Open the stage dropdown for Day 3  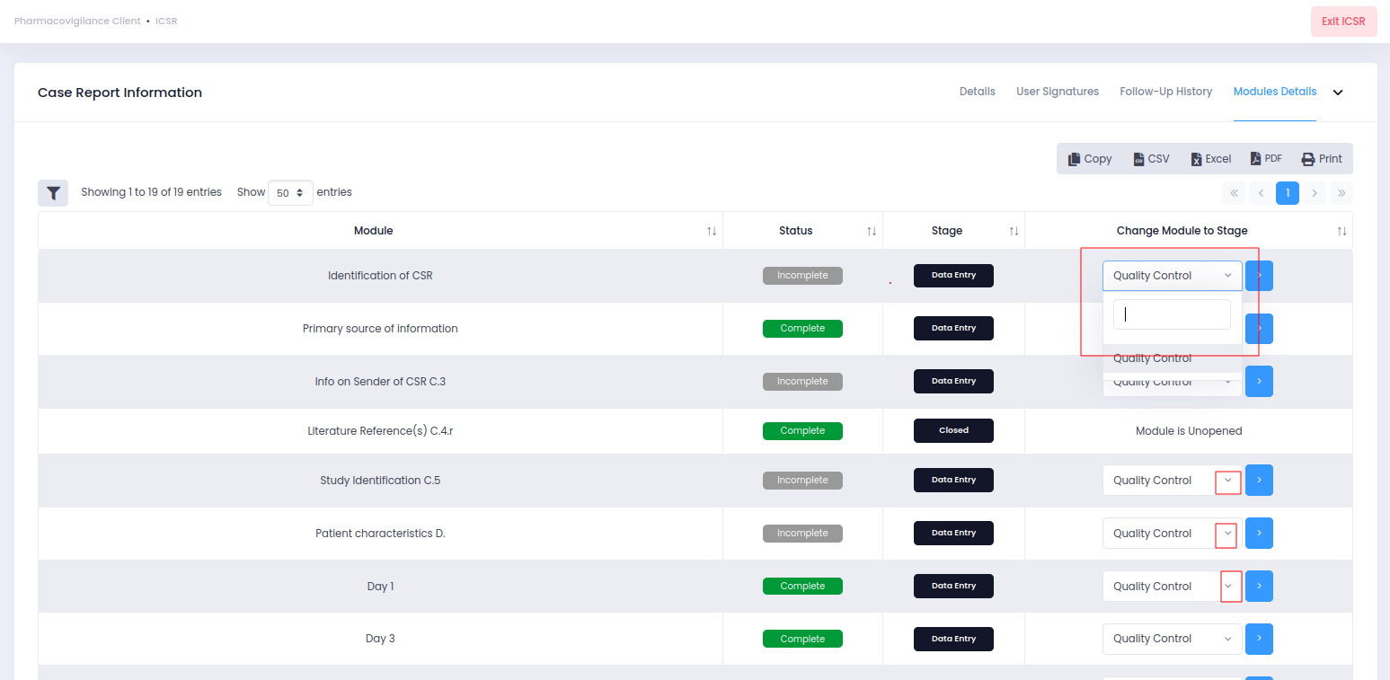1173,639
